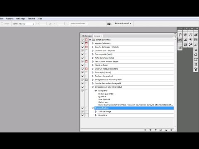
Task: Open the Swatches grid panel icon
Action: pos(196,40)
